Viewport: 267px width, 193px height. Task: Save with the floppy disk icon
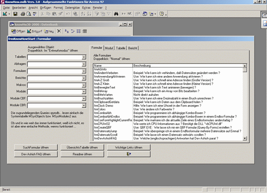(x=15, y=14)
